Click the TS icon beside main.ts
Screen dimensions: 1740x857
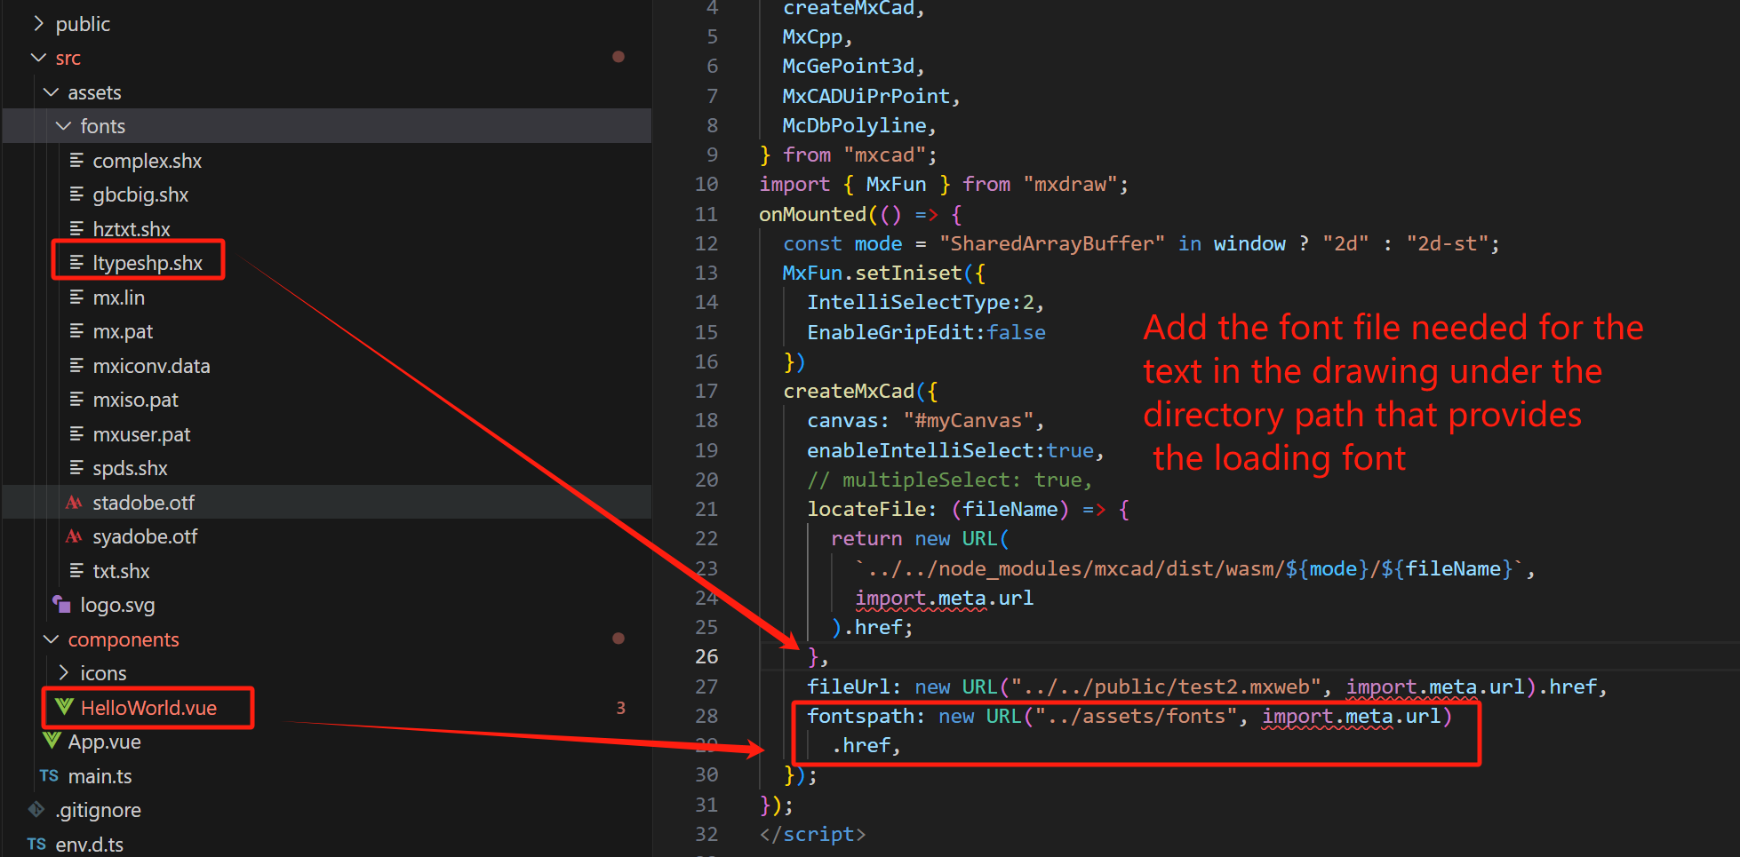tap(49, 775)
